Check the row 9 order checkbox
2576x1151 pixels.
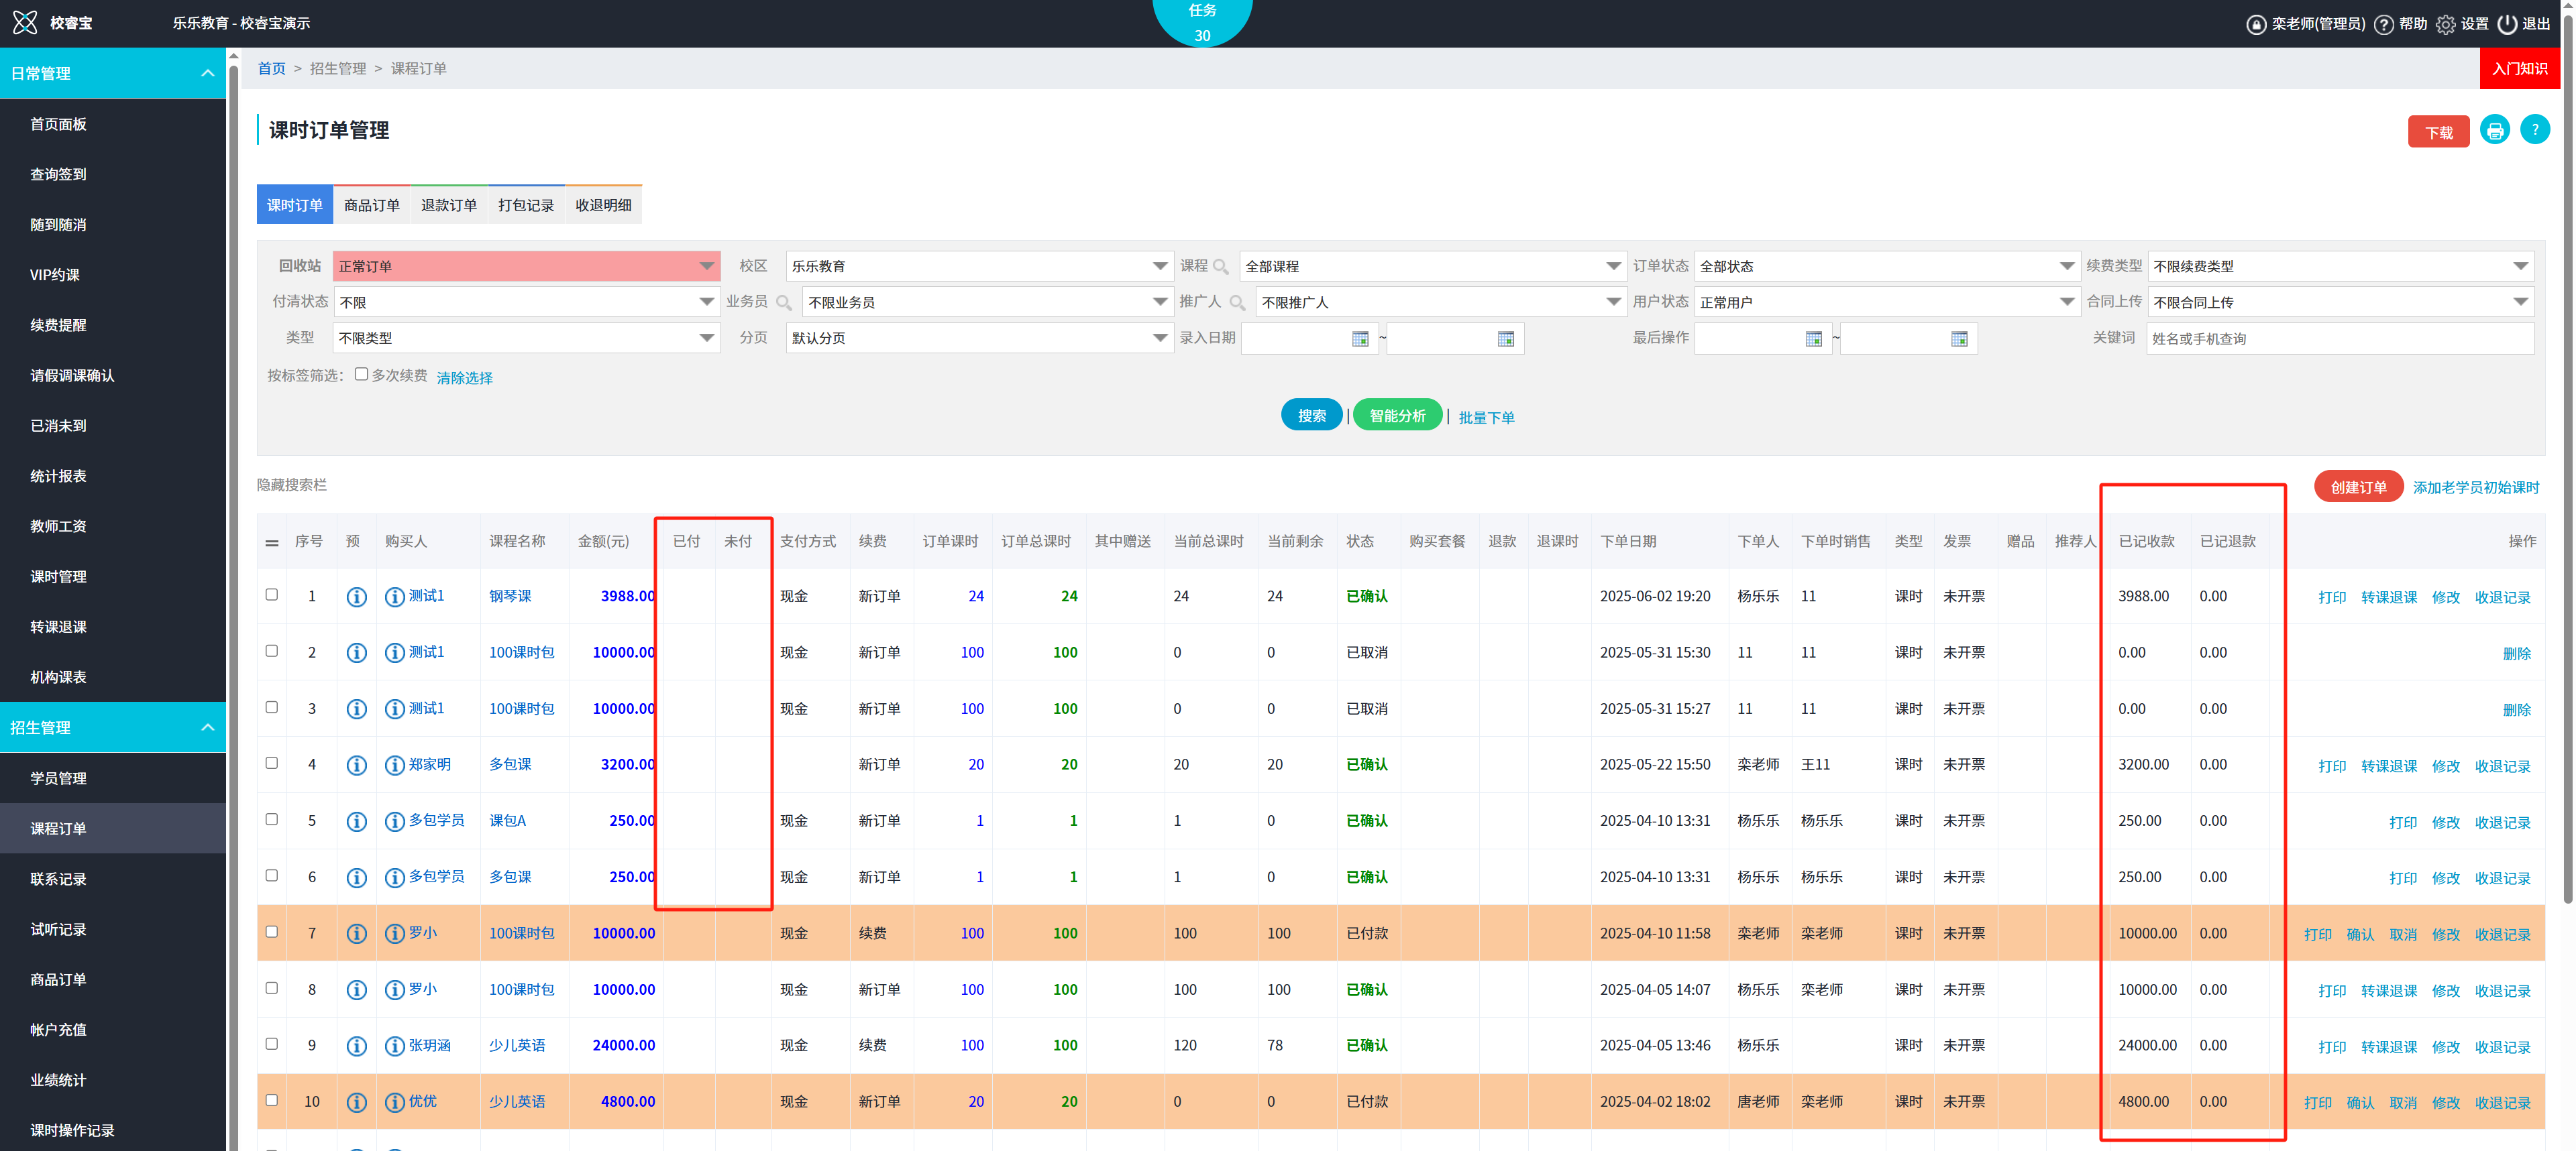coord(271,1044)
